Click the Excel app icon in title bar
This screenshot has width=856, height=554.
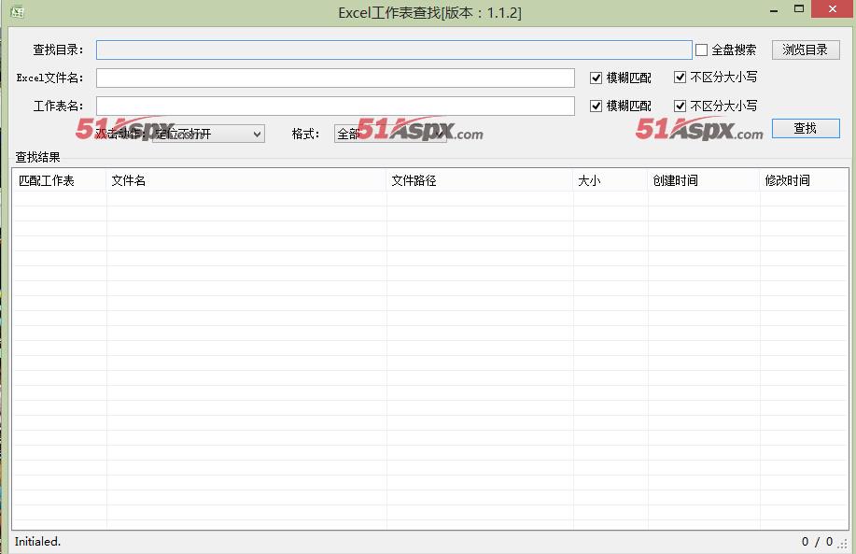pyautogui.click(x=16, y=12)
